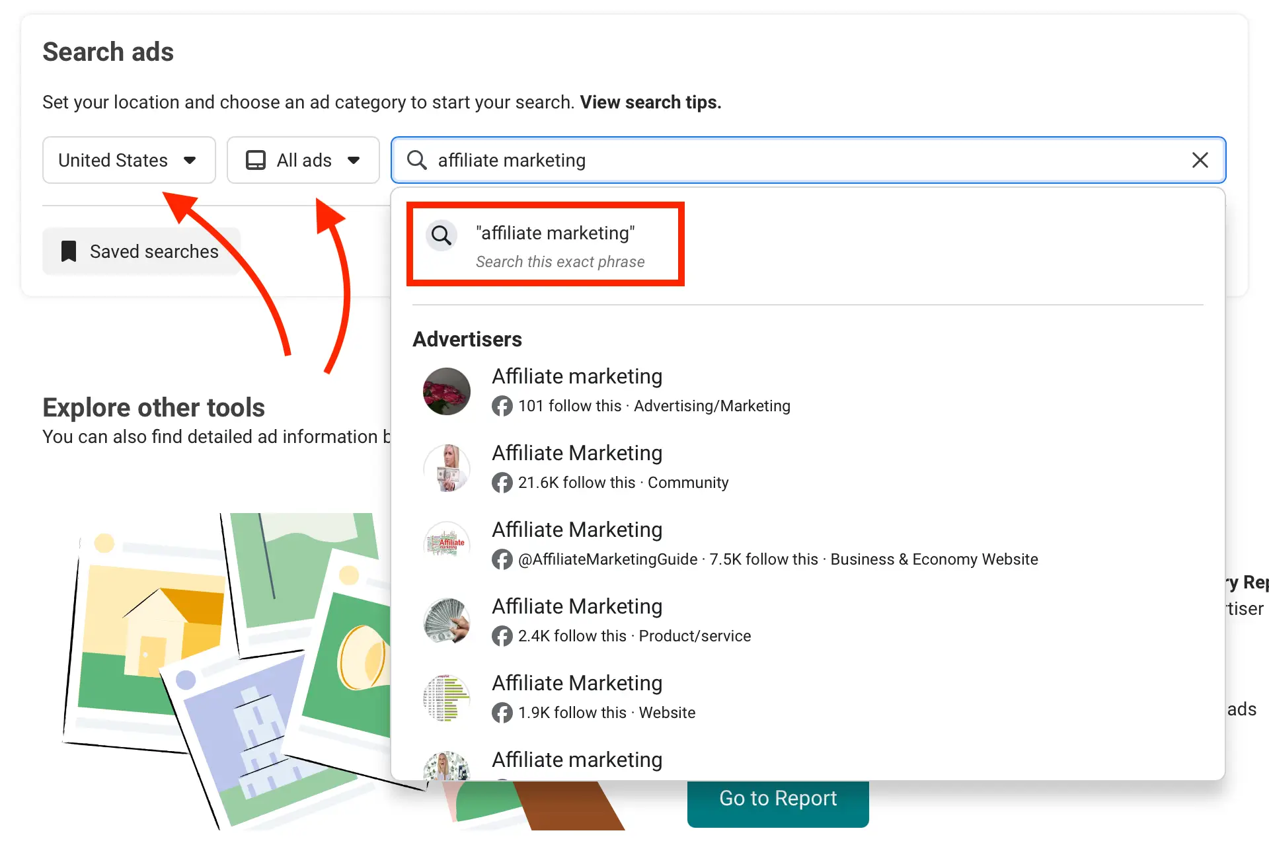
Task: Click the All ads monitor icon
Action: pos(256,160)
